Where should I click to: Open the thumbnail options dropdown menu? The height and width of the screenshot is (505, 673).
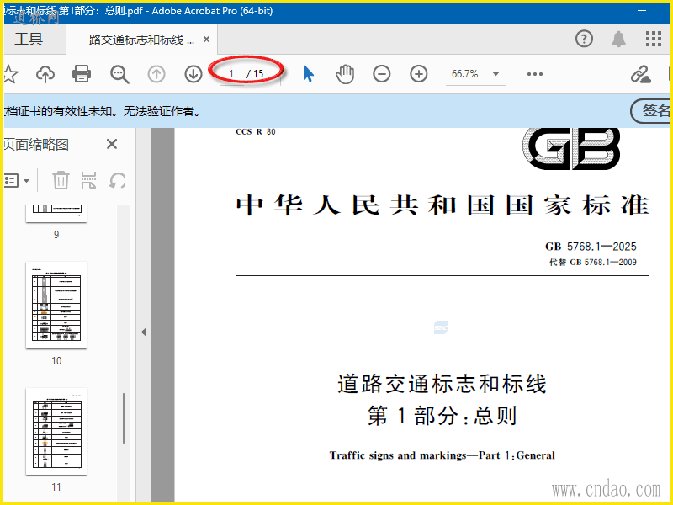click(x=16, y=180)
